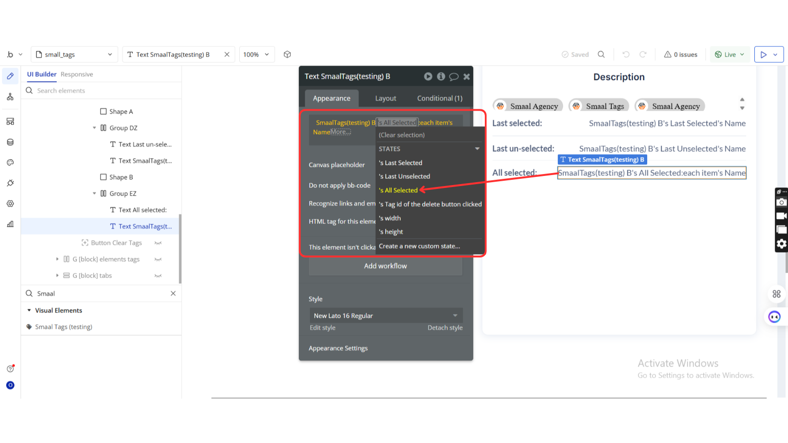Open the Plugins icon in left sidebar
Image resolution: width=788 pixels, height=443 pixels.
pos(10,183)
